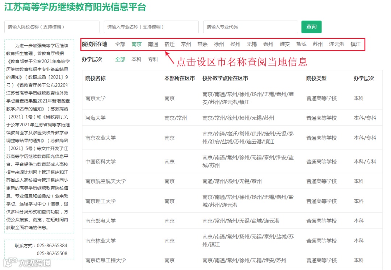Select 扬州 city filter

pos(235,45)
